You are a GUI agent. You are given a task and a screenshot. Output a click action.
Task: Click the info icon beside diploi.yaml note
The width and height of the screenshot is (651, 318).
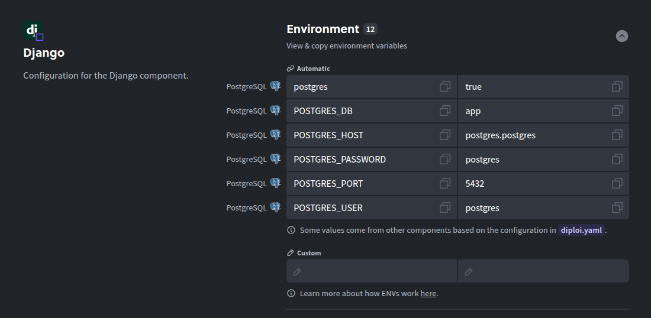click(291, 230)
